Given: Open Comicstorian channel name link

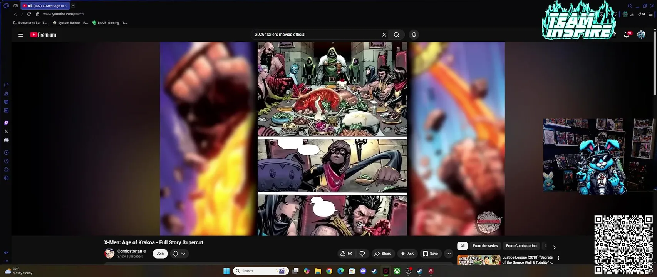Looking at the screenshot, I should click(x=130, y=251).
